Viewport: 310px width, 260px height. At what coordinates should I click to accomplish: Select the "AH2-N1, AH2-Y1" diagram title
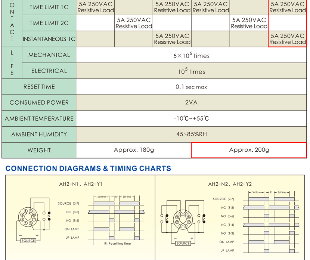point(81,184)
